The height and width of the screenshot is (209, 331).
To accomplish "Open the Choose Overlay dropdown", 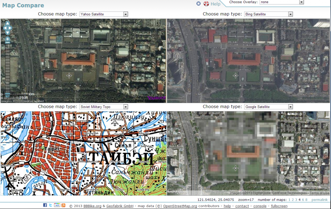I will 282,2.
